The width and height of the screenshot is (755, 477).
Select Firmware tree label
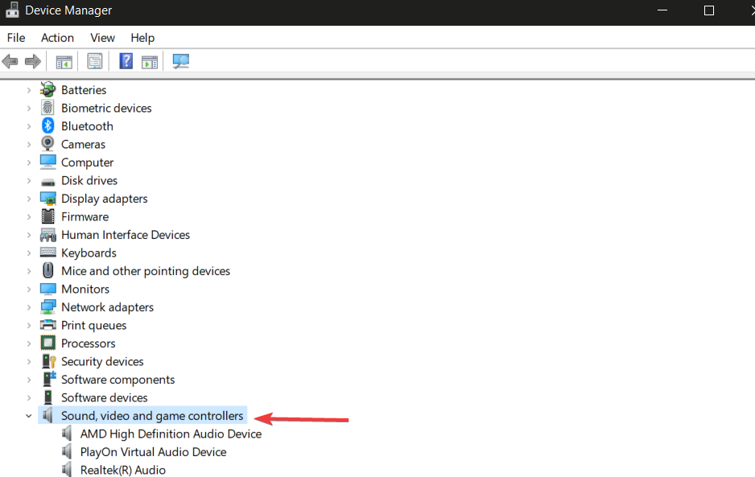(x=85, y=217)
